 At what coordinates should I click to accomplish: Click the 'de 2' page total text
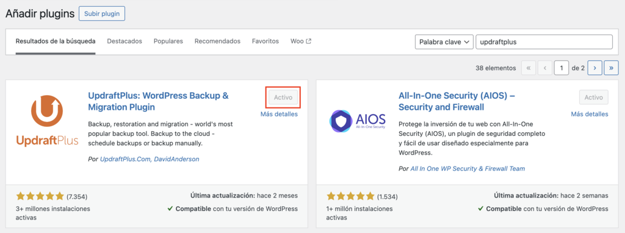click(x=578, y=68)
